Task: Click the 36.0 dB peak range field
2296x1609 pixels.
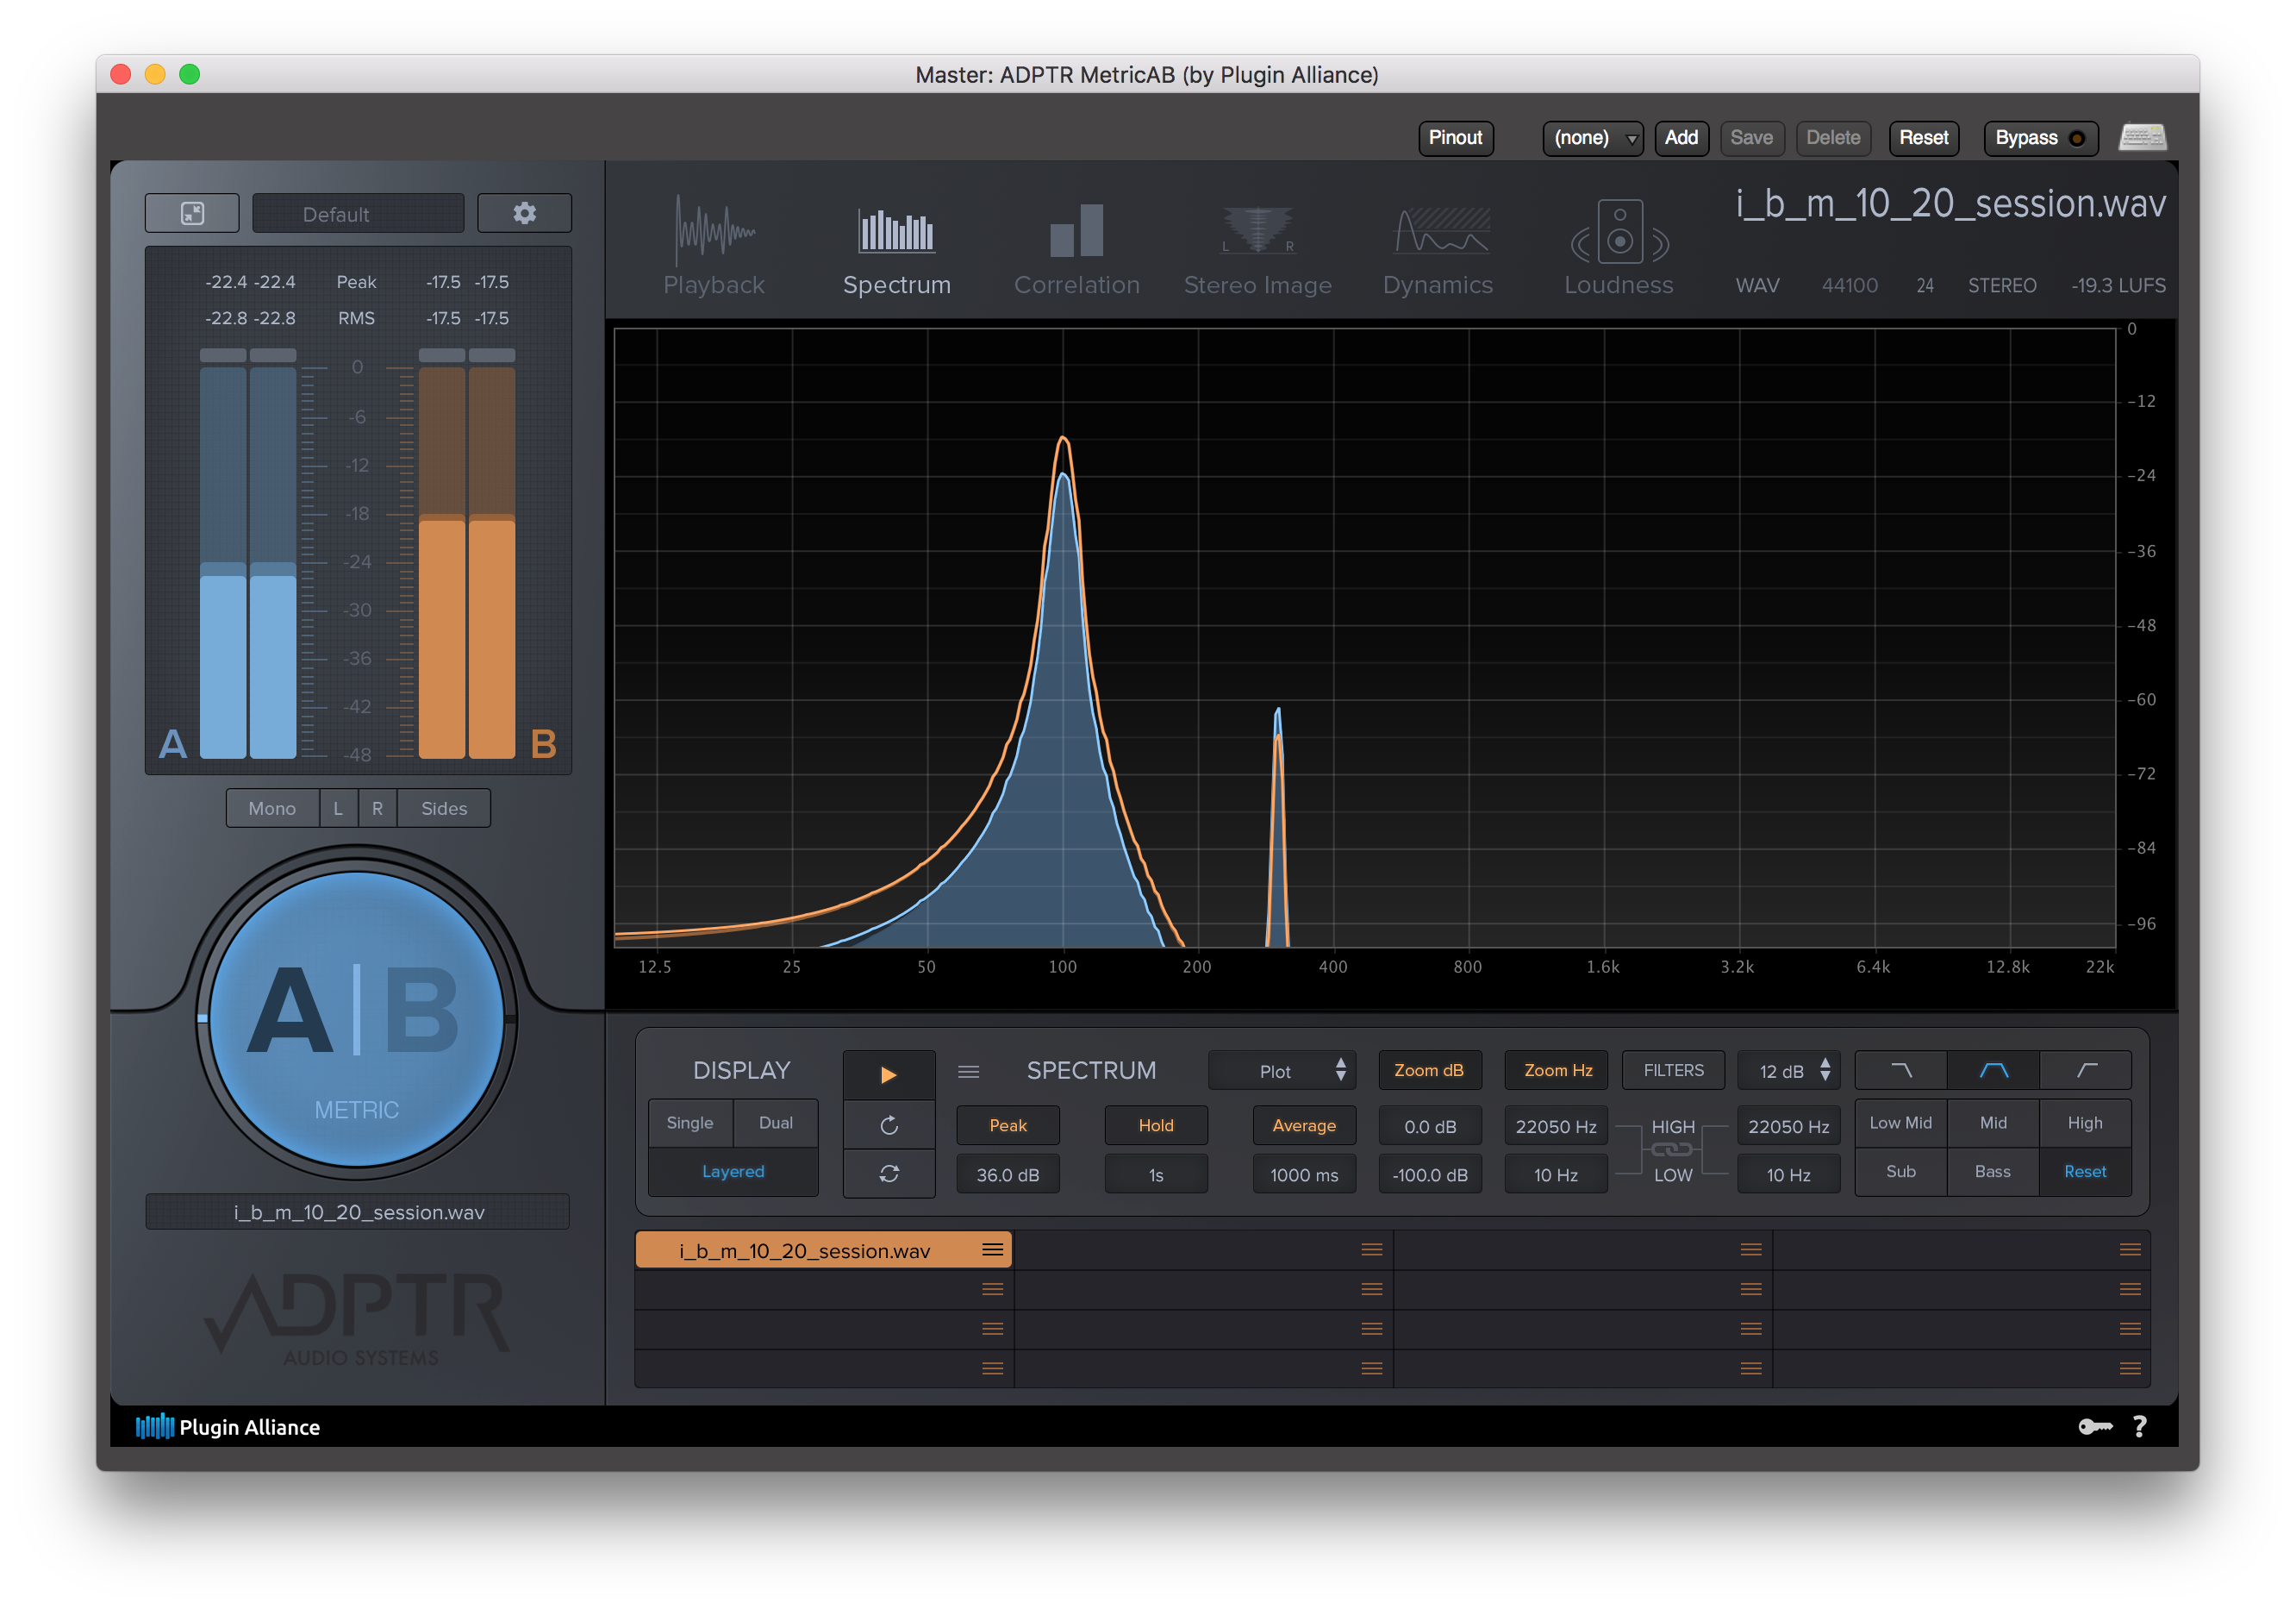Action: pos(1008,1174)
